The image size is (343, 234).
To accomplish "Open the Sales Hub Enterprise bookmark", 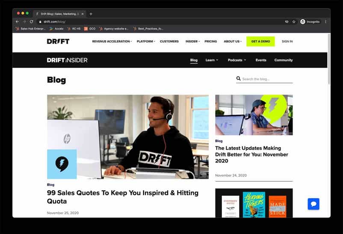I will pyautogui.click(x=31, y=29).
